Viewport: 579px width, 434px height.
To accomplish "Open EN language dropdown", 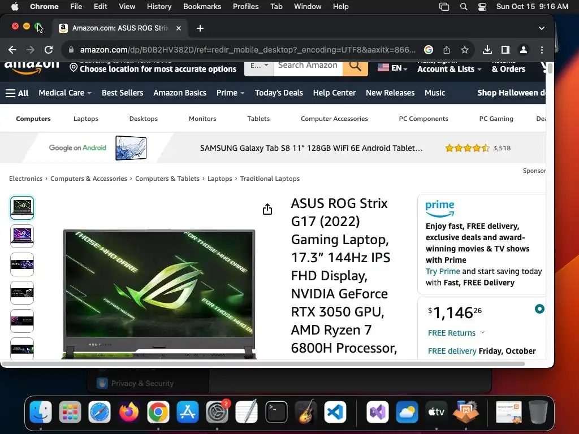I will 392,68.
